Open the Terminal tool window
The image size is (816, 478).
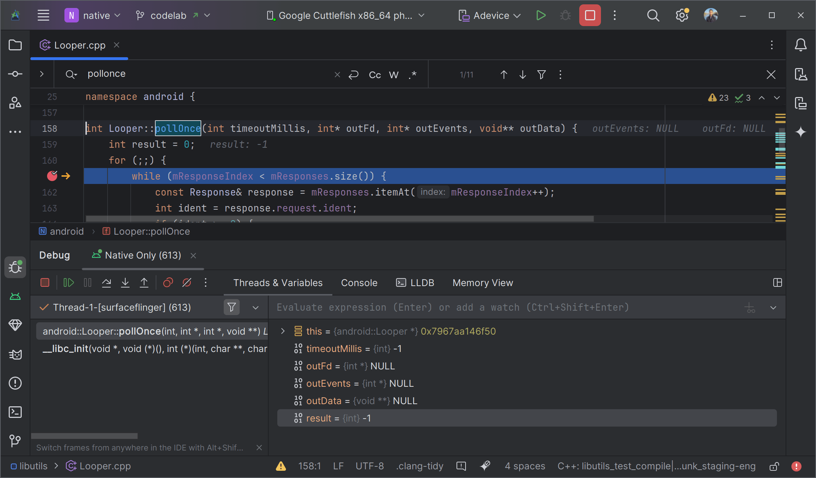click(15, 412)
